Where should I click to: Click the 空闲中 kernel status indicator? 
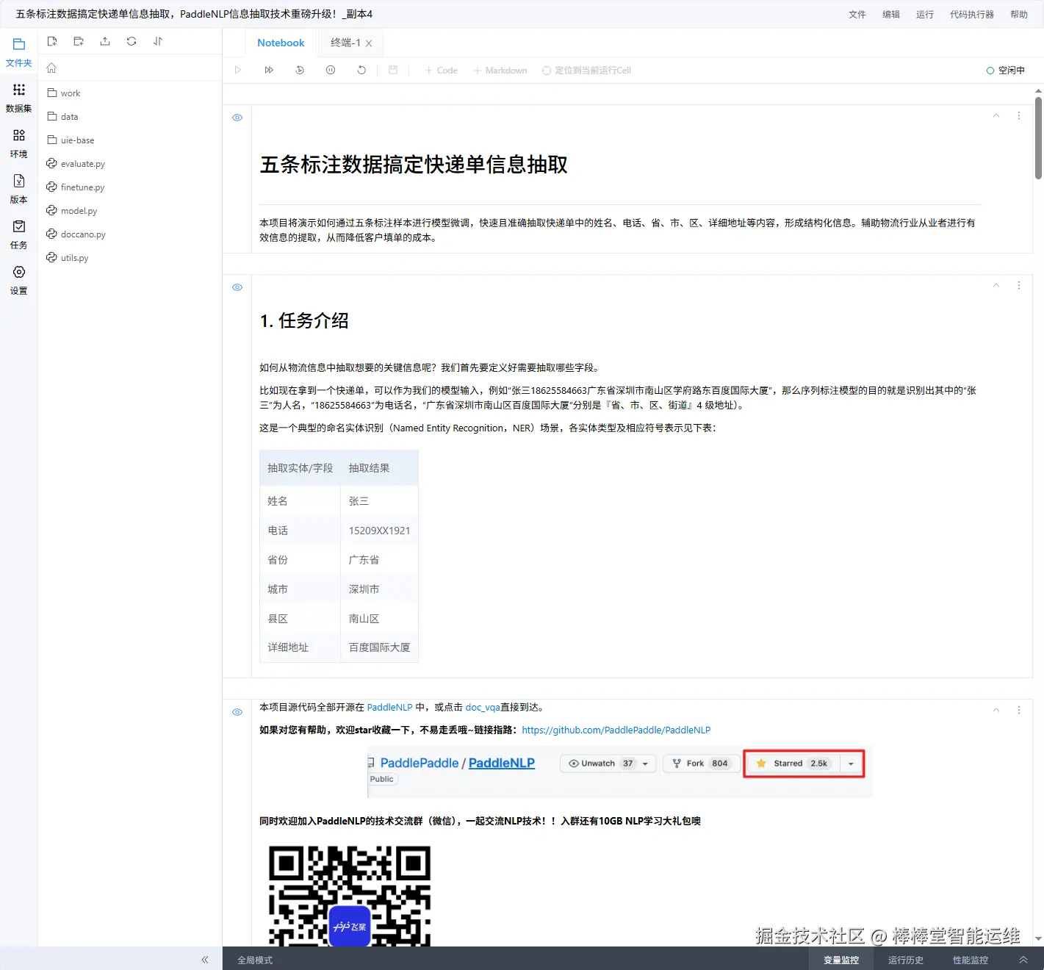point(1006,70)
